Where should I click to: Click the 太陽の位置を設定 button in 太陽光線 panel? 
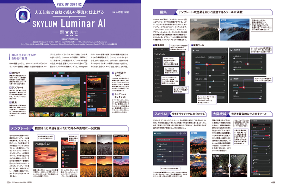(261, 125)
